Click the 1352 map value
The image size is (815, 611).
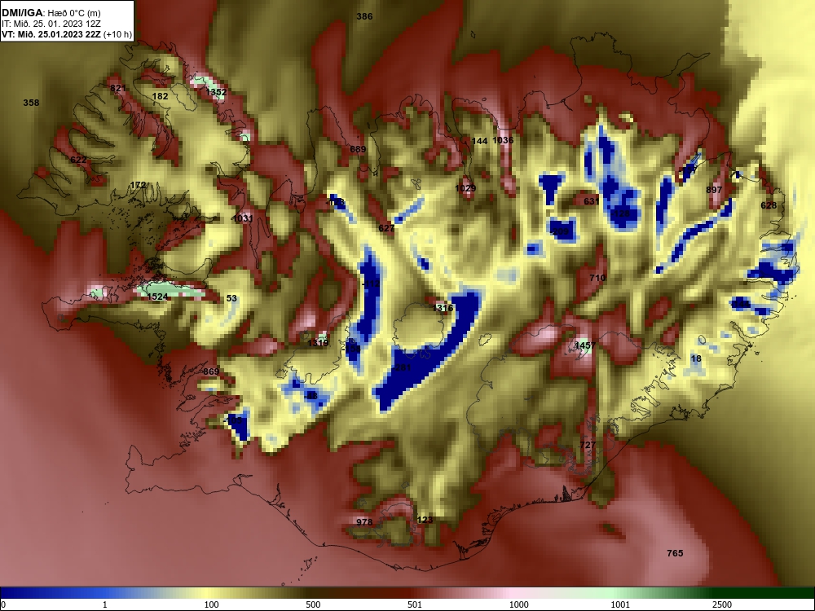click(216, 93)
